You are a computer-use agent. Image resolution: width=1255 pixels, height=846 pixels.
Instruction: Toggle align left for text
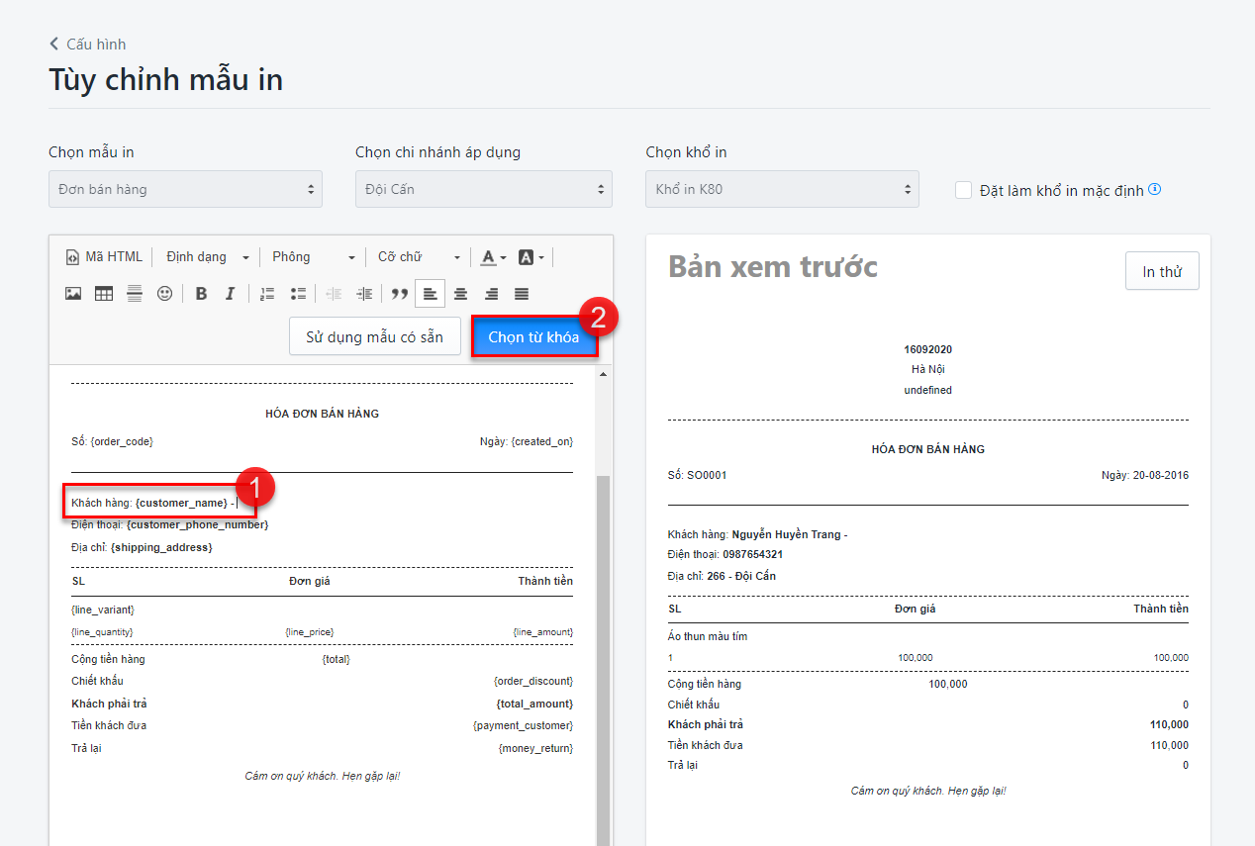click(430, 294)
